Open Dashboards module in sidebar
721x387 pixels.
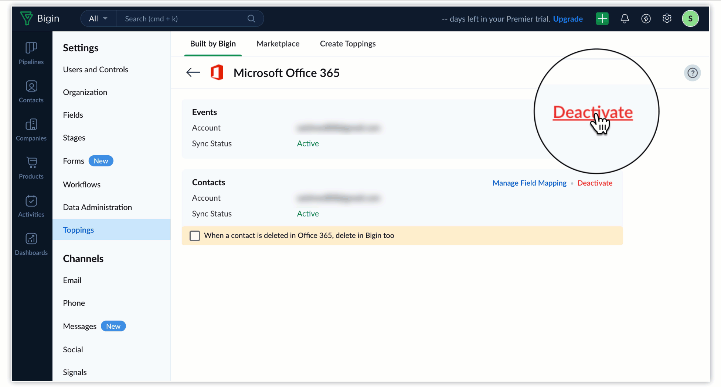31,244
